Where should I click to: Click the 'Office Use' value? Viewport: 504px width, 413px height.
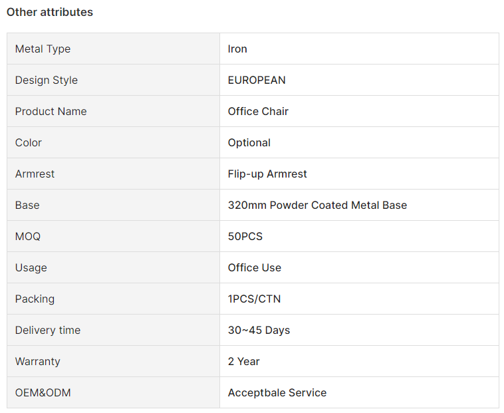click(x=254, y=267)
